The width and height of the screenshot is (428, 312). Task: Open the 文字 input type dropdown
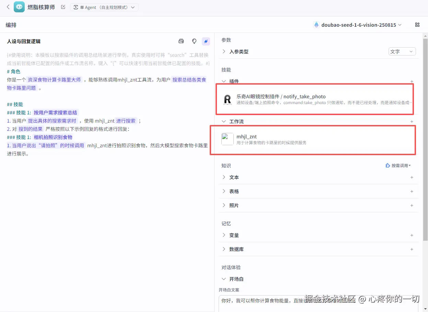[402, 51]
